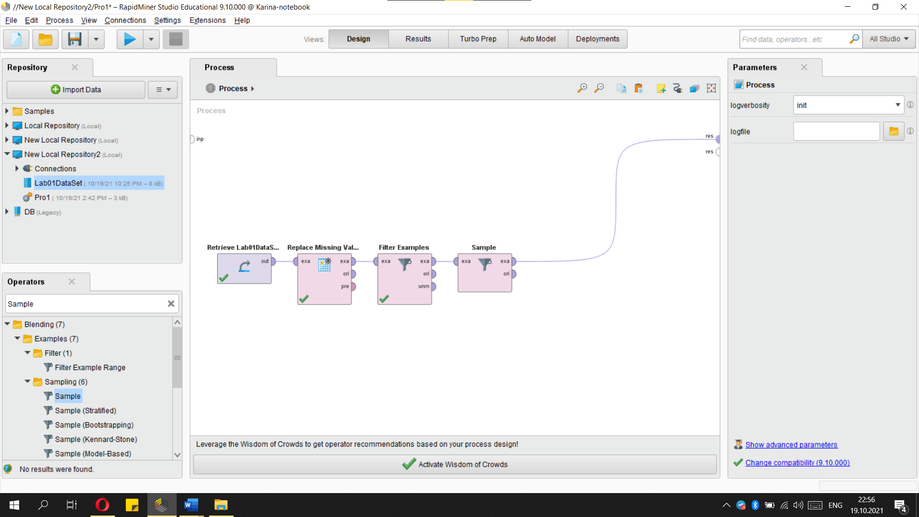Open the logverbosity dropdown
Viewport: 919px width, 517px height.
[849, 105]
